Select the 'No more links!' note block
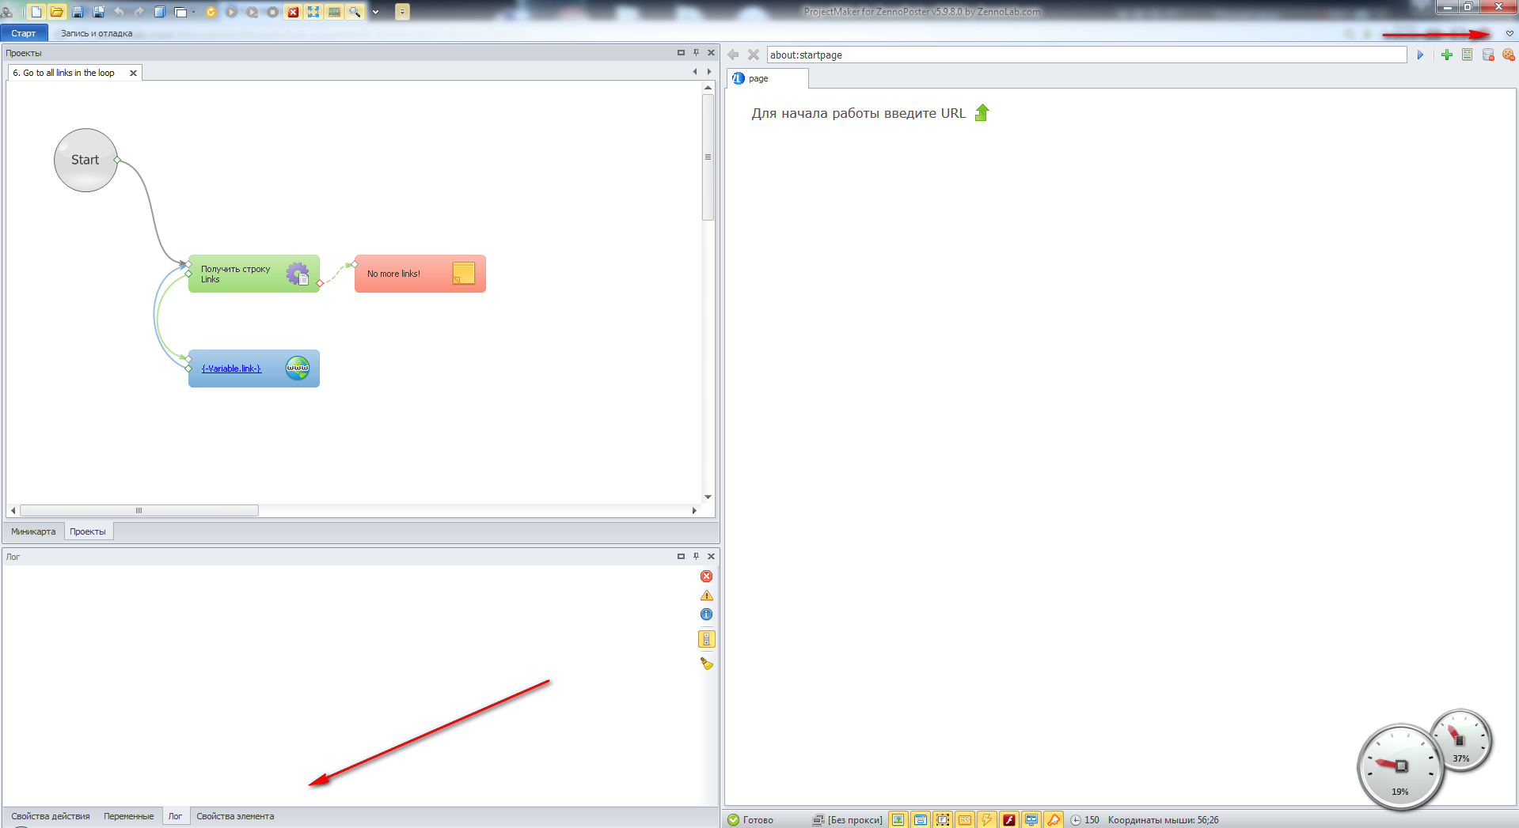This screenshot has height=828, width=1519. (x=420, y=274)
